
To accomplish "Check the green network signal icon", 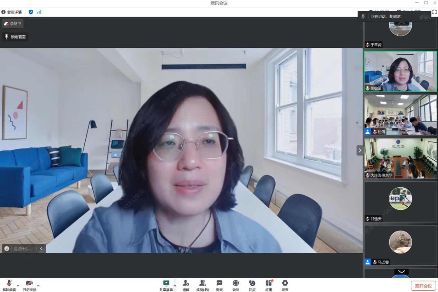I will point(39,12).
